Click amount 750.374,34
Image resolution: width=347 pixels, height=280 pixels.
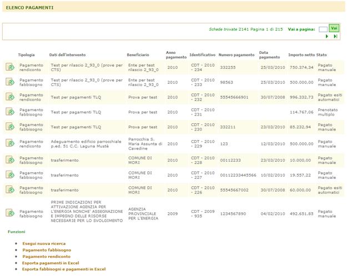[x=301, y=67]
